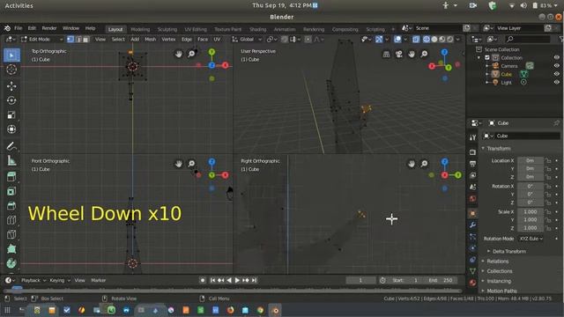Select the Knife tool
564x317 pixels.
pos(11,234)
